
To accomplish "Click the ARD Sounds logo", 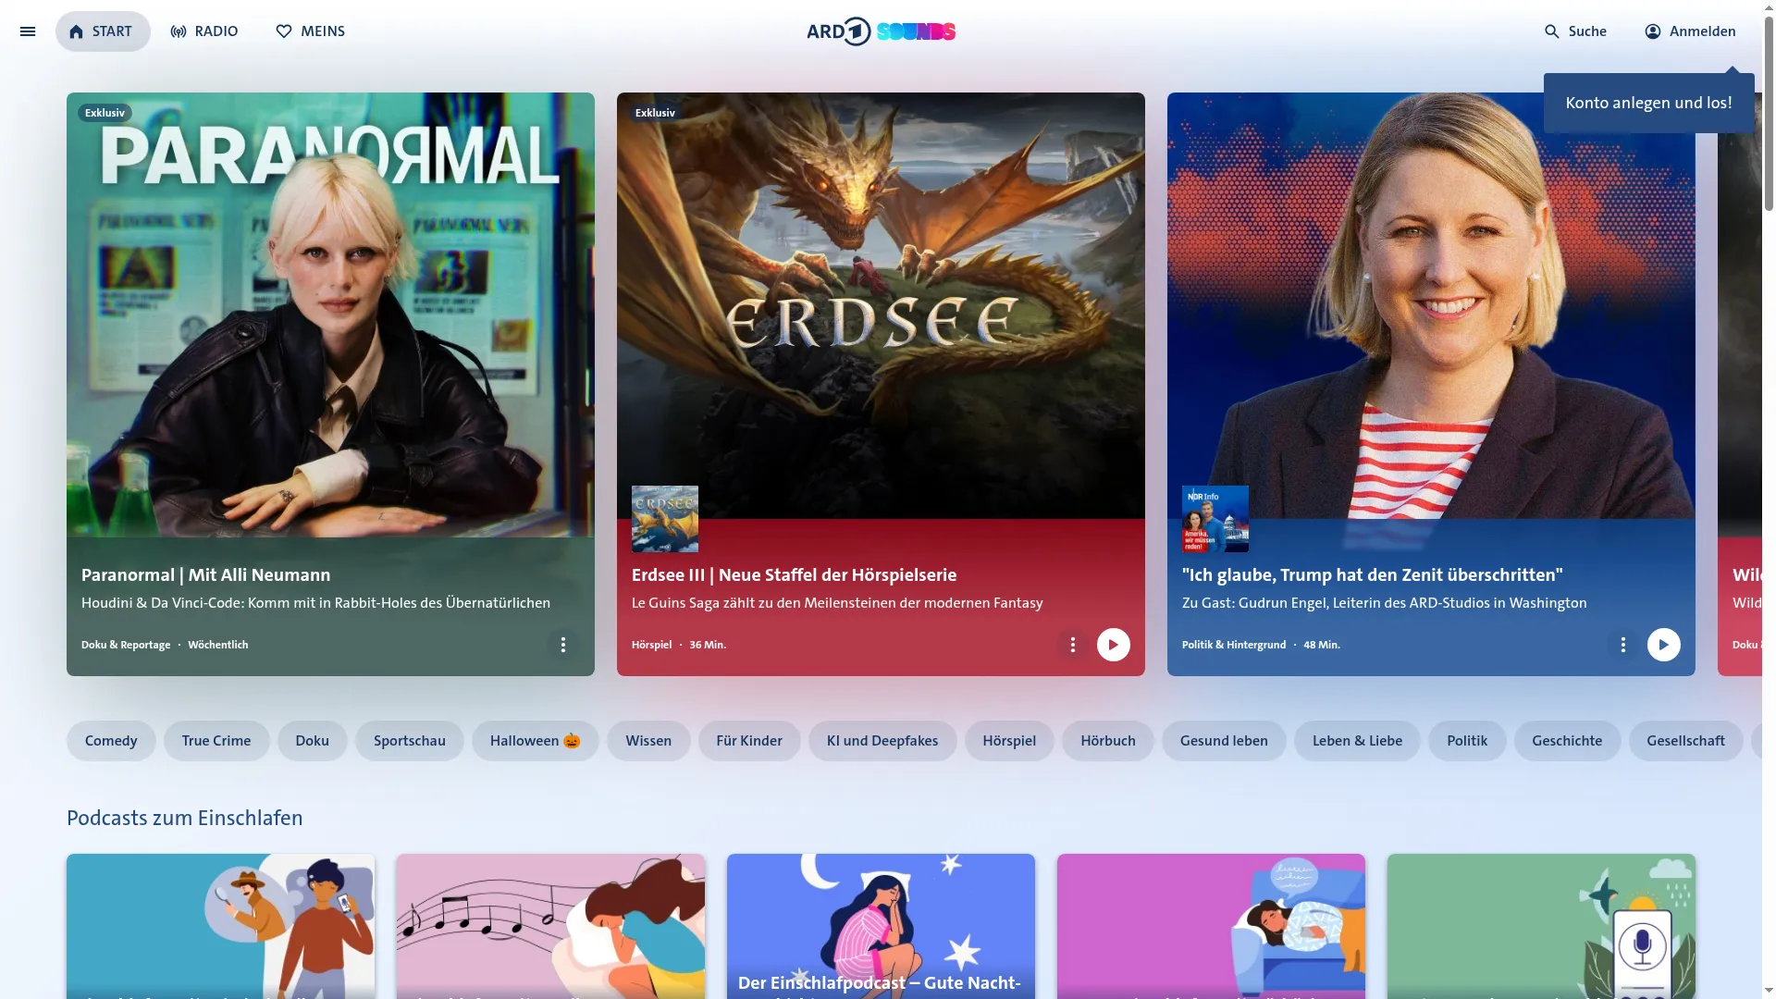I will 881,31.
